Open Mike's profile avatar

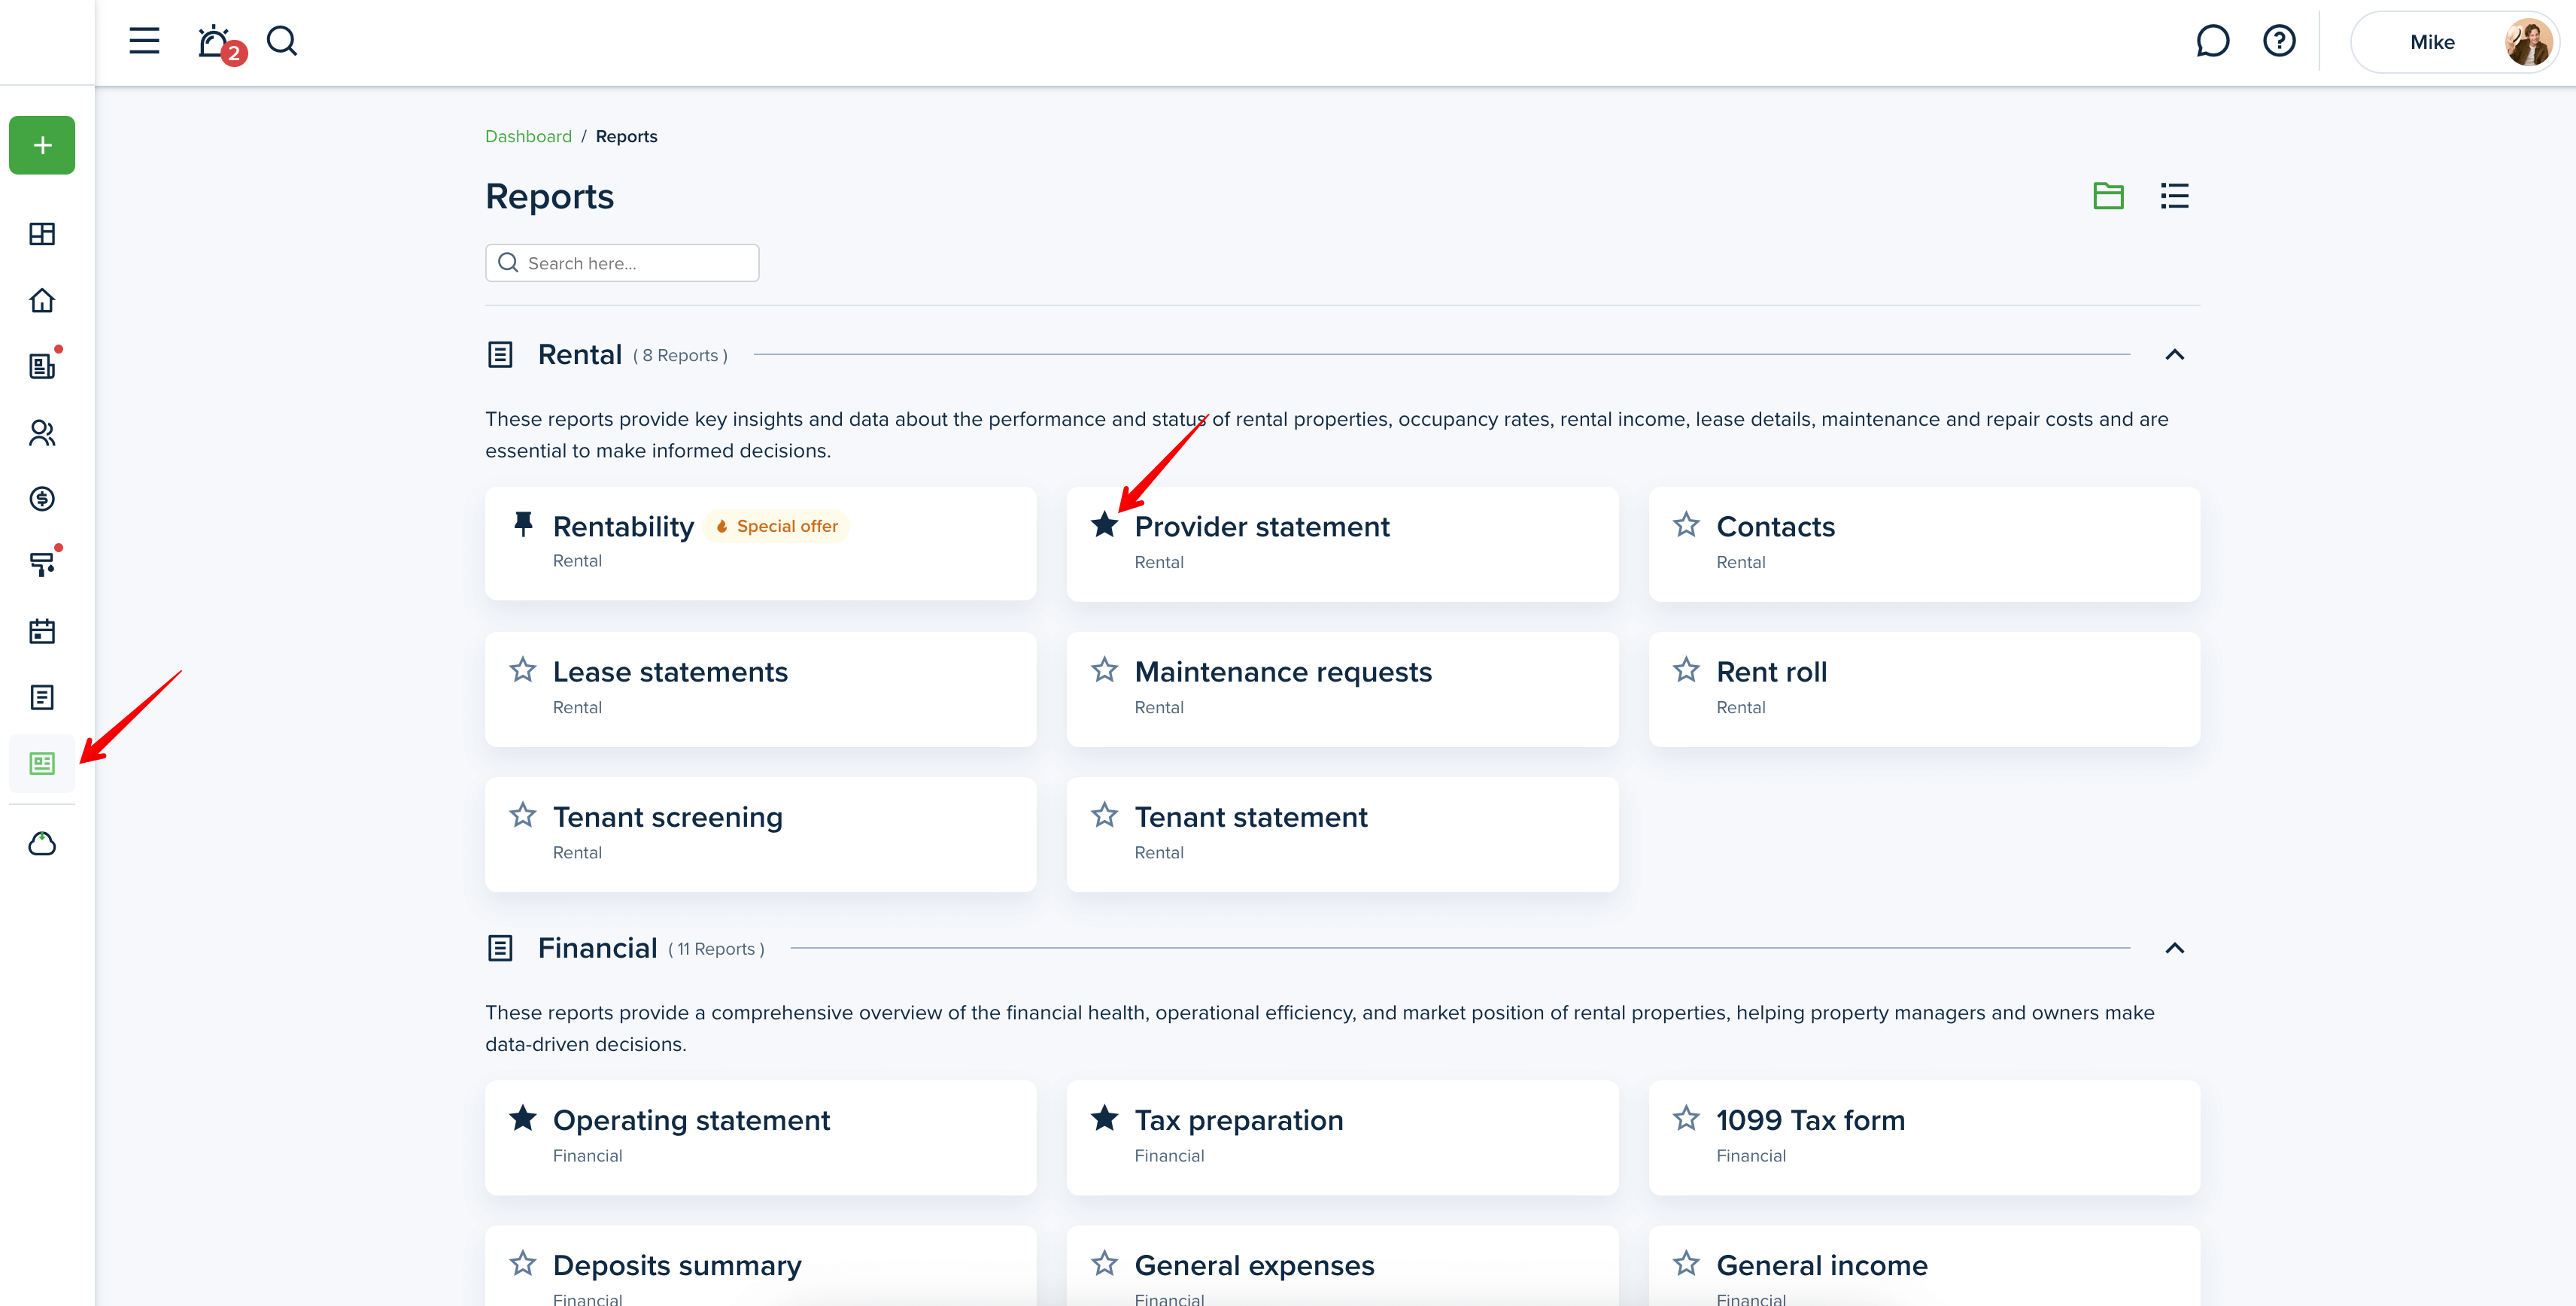[2528, 42]
